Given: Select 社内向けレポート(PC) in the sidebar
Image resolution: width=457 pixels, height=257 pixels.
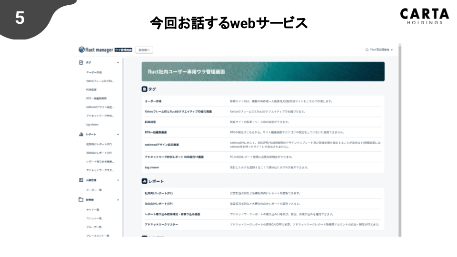Looking at the screenshot, I should 99,144.
